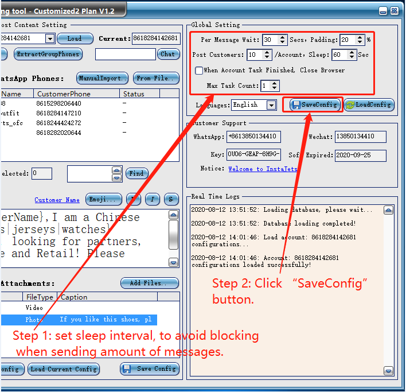Increase Post Customers per account stepper

tap(267, 52)
